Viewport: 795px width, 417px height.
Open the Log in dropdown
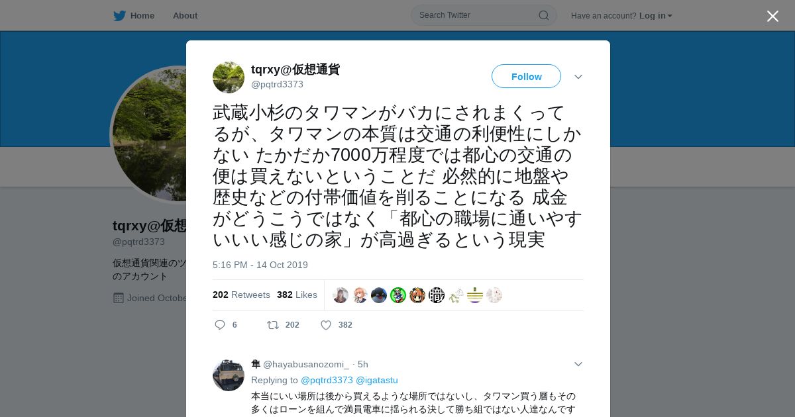coord(656,16)
